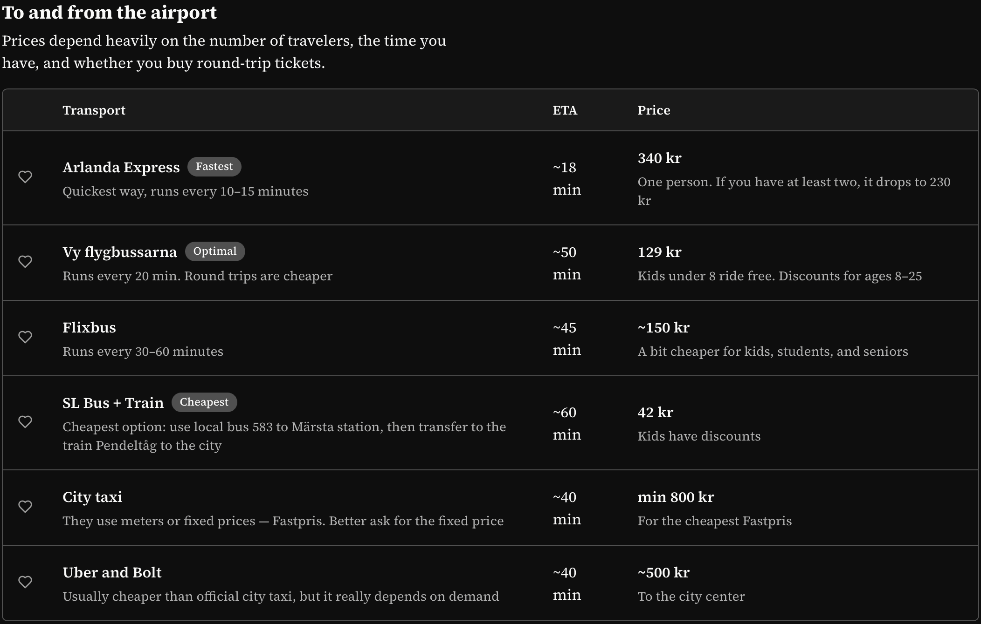Image resolution: width=981 pixels, height=624 pixels.
Task: Favorite Arlanda Express with heart icon
Action: tap(25, 177)
